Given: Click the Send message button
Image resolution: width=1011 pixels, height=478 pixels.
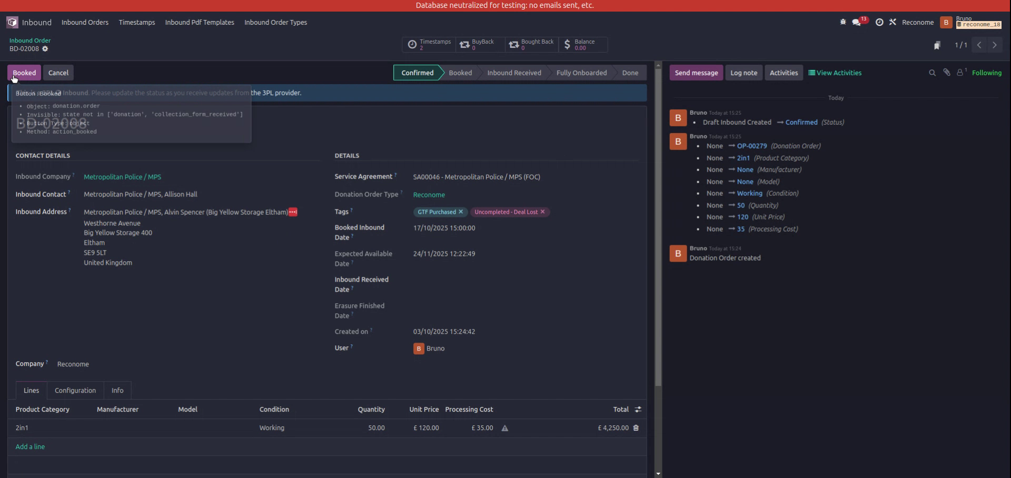Looking at the screenshot, I should [696, 73].
